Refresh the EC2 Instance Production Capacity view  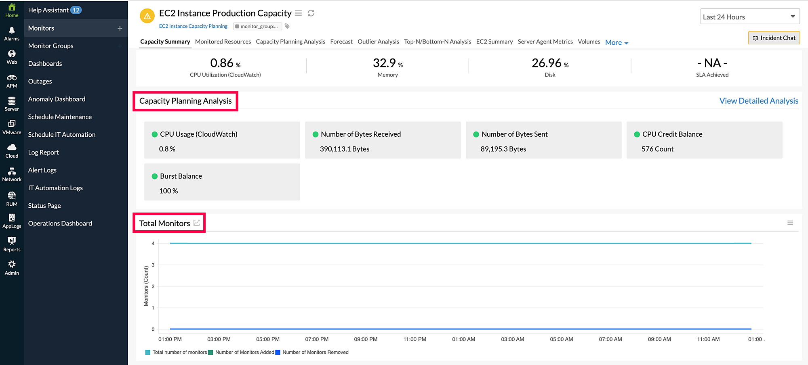tap(310, 13)
